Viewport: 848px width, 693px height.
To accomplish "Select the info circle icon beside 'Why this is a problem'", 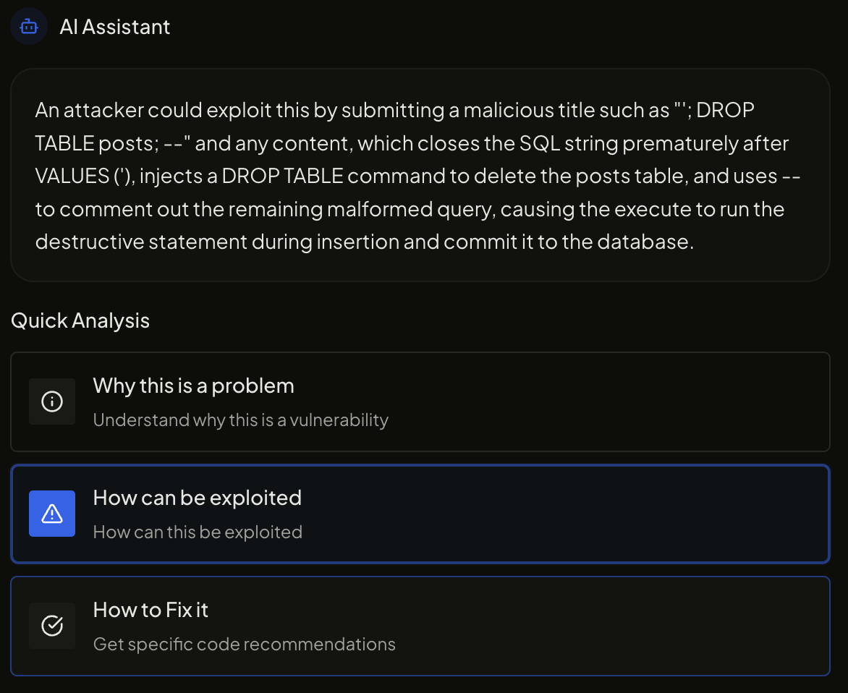I will [x=52, y=401].
